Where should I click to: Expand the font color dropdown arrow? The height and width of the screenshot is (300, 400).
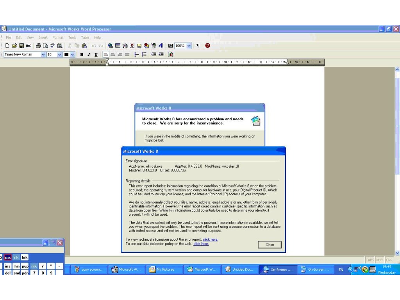click(x=72, y=54)
